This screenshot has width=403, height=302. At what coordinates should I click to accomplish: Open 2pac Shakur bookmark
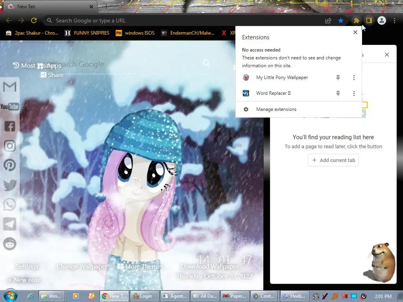[32, 33]
